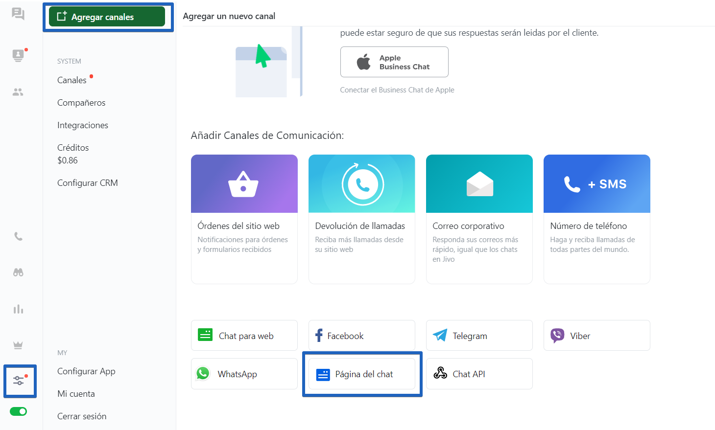The height and width of the screenshot is (430, 715).
Task: Toggle the green online status switch
Action: coord(19,411)
